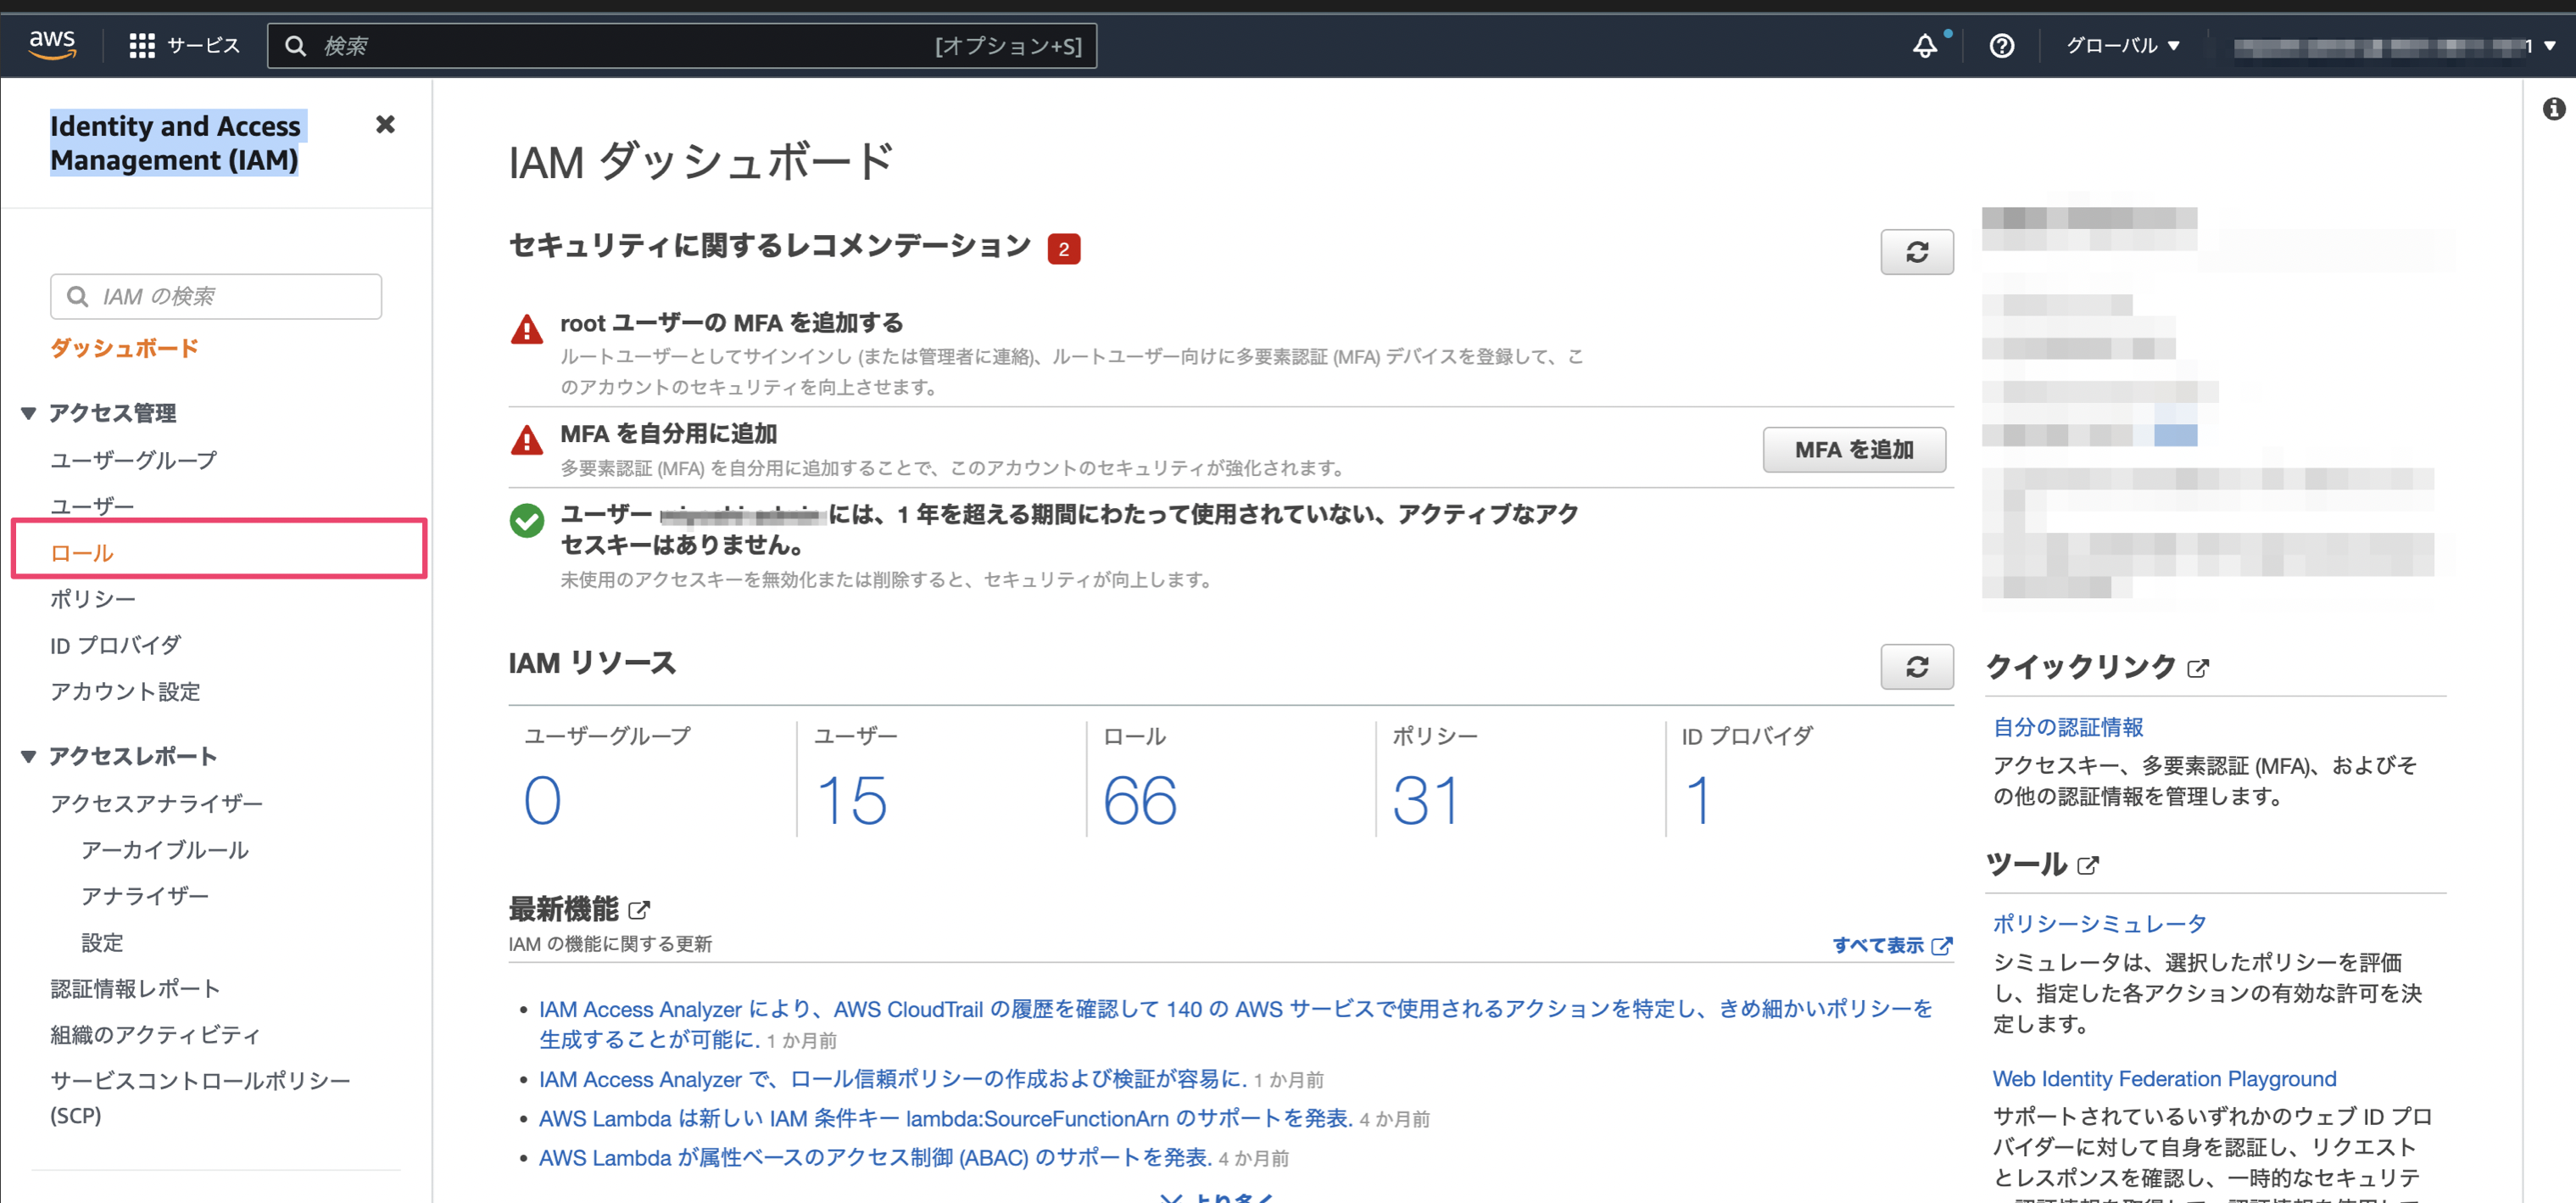
Task: Click the AWS logo home icon
Action: click(52, 45)
